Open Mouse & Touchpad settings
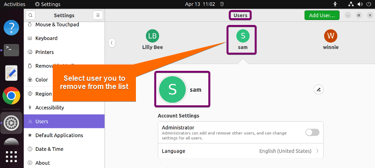The width and height of the screenshot is (375, 168). 64,25
